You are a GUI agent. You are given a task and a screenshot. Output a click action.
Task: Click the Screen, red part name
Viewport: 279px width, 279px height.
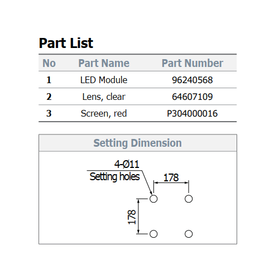[x=104, y=113]
